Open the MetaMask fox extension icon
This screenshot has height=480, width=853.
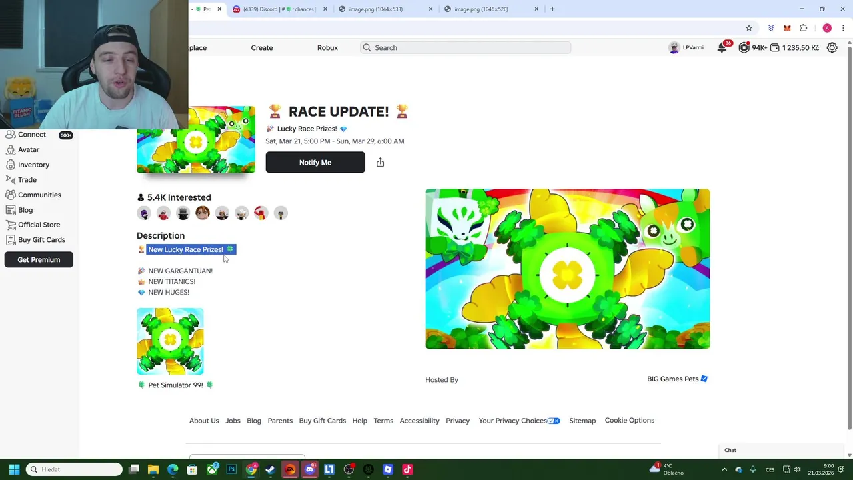coord(787,28)
